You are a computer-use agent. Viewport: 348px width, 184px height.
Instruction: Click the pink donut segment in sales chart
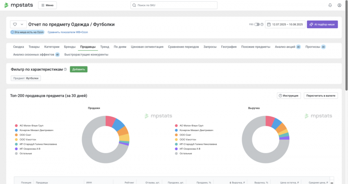(110, 120)
